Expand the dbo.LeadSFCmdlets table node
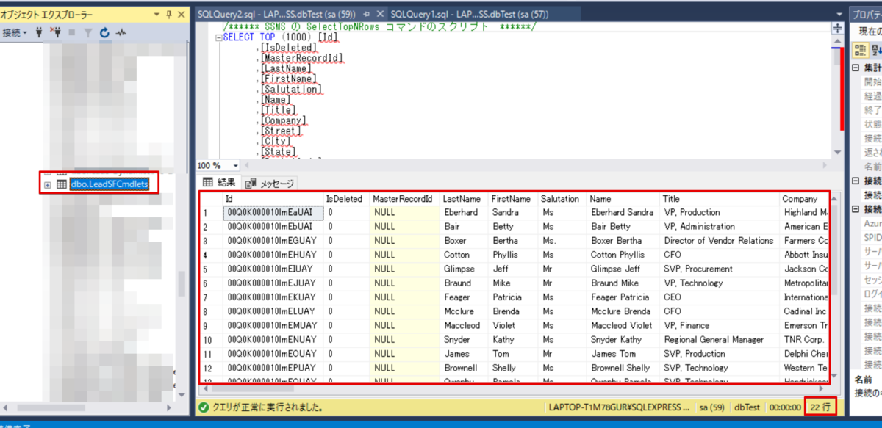 [48, 184]
